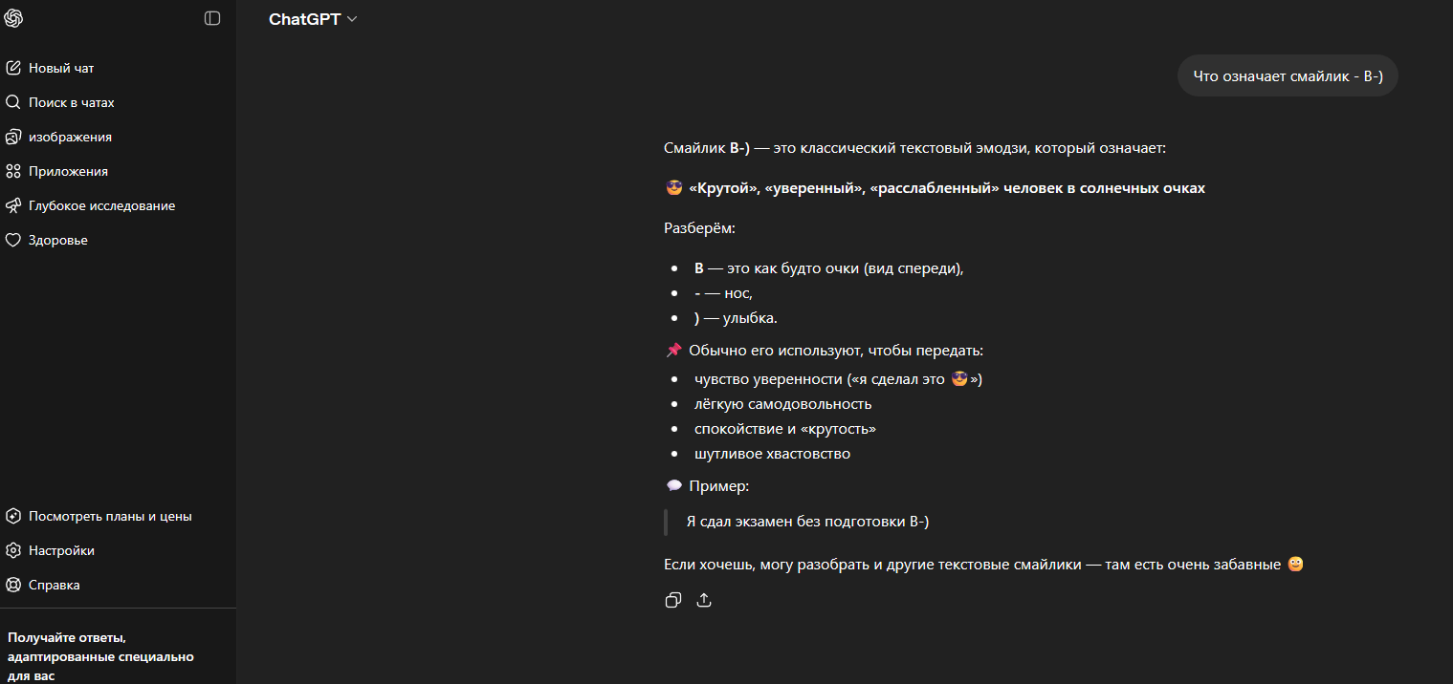Viewport: 1453px width, 684px height.
Task: Click the Приложения grid icon
Action: [13, 171]
